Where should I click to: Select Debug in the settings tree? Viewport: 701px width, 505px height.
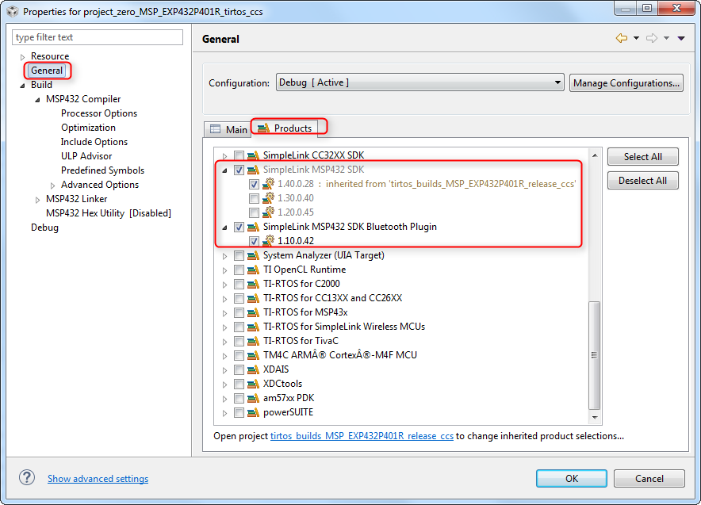click(44, 228)
